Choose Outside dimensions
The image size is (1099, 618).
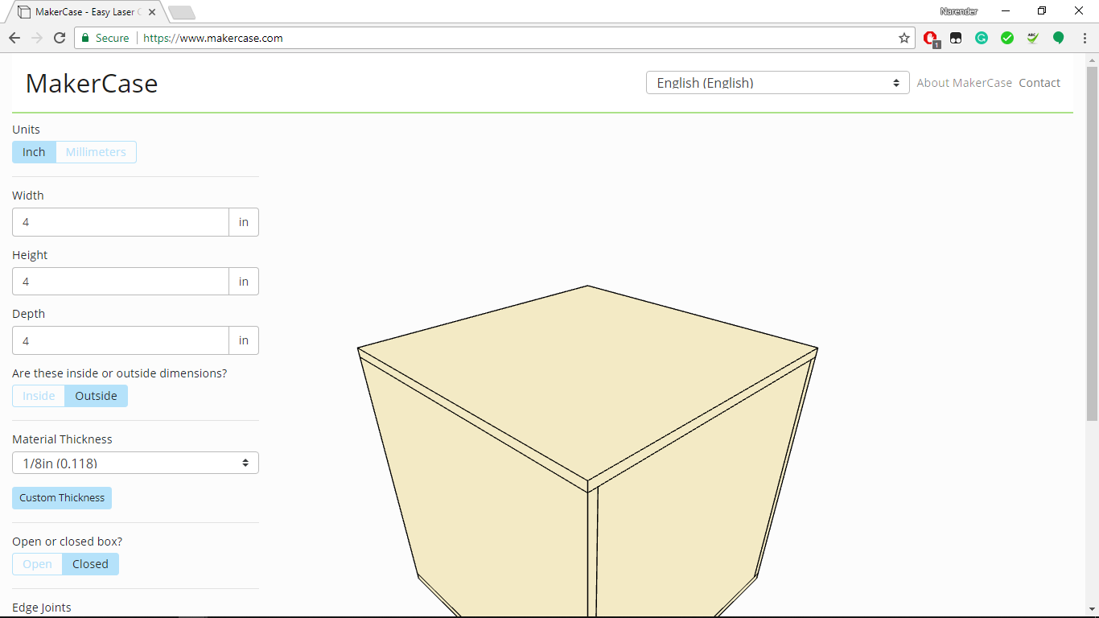96,396
